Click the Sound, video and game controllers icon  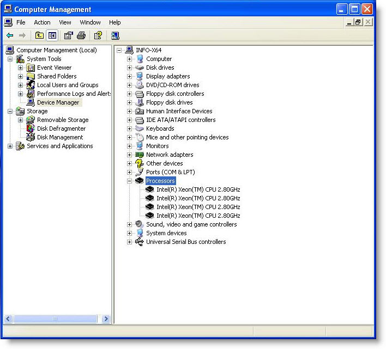tap(140, 224)
